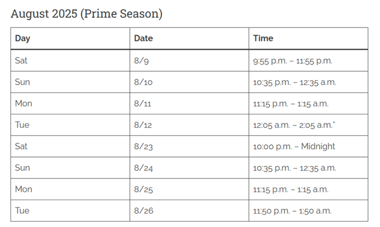380x227 pixels.
Task: Click the 10:35 p.m. time for 8/24
Action: [272, 168]
